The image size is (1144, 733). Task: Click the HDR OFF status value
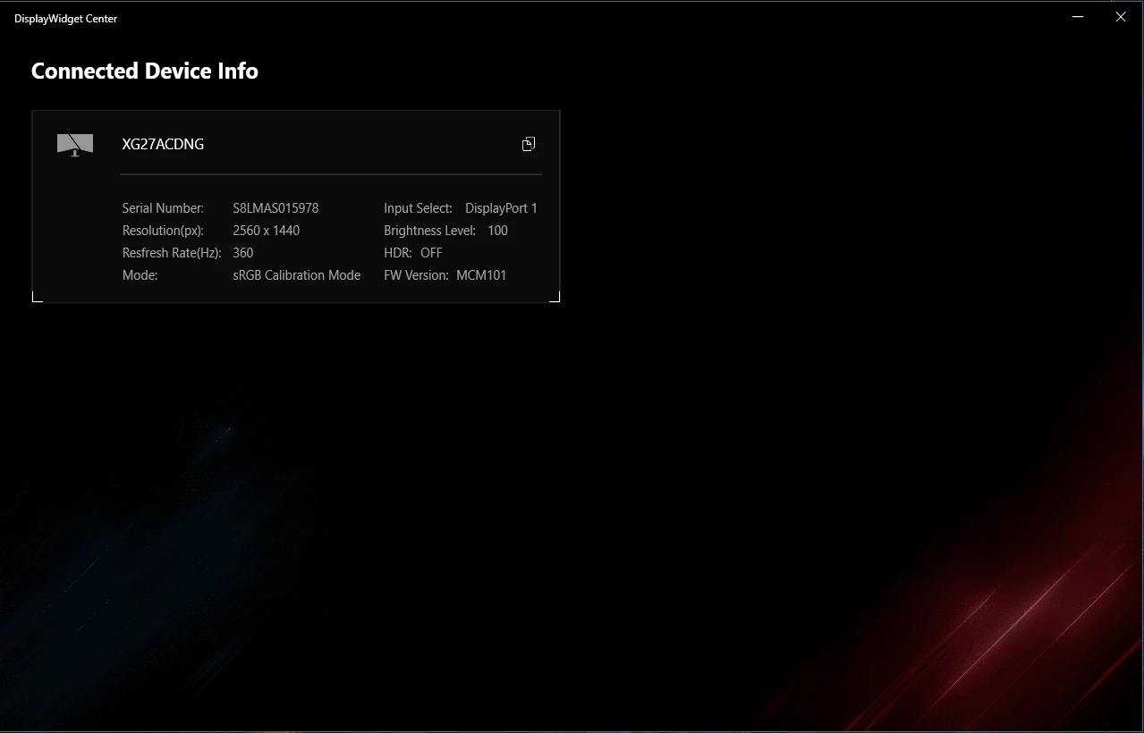click(431, 253)
